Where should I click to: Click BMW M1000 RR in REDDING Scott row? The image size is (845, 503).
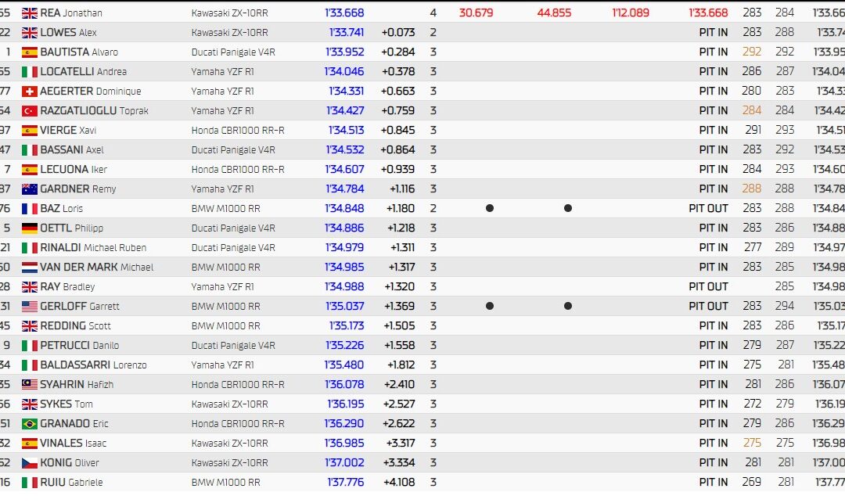point(226,326)
